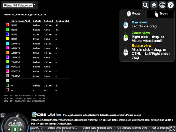Click timeline at Oct 28 2026 12:00:00 UTC
The width and height of the screenshot is (176, 132).
click(x=97, y=128)
